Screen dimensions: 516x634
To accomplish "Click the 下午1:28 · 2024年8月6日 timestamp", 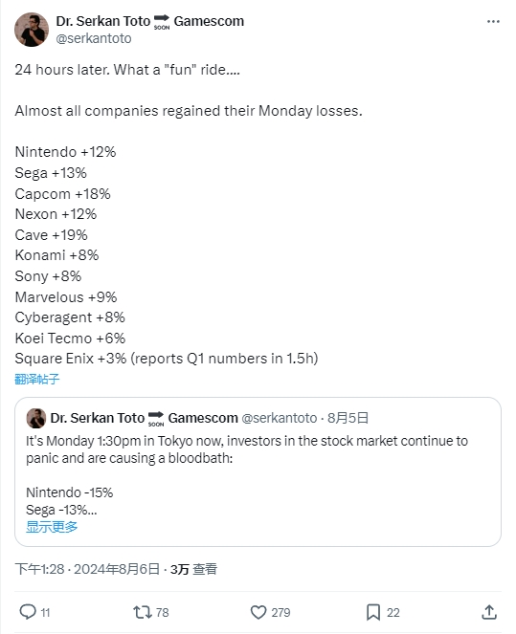I will [x=87, y=569].
